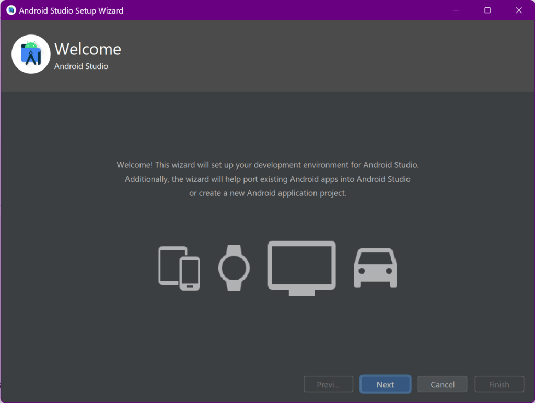This screenshot has width=535, height=403.
Task: Close the Setup Wizard window
Action: 519,10
